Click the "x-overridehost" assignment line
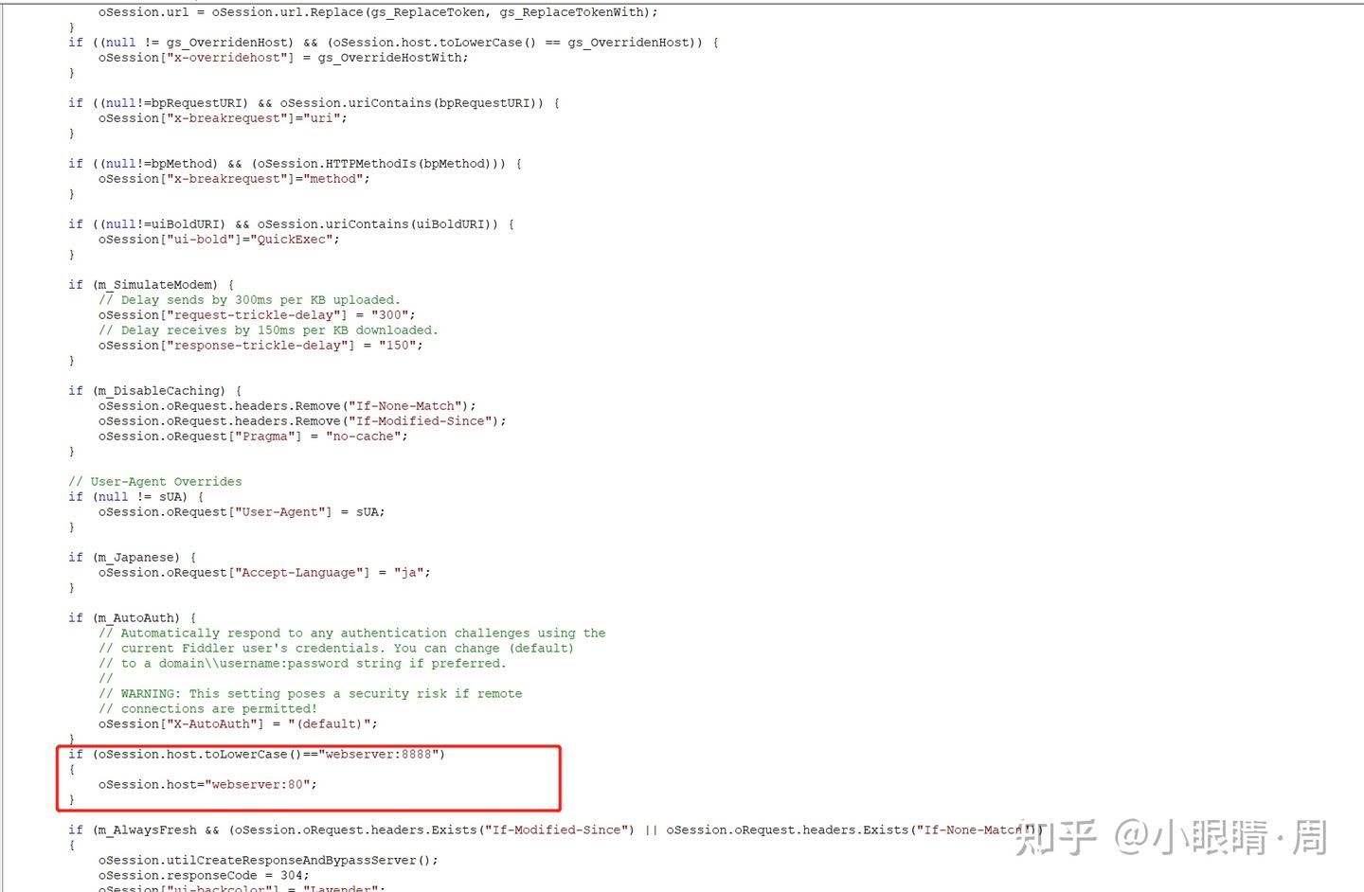Image resolution: width=1364 pixels, height=892 pixels. point(283,58)
